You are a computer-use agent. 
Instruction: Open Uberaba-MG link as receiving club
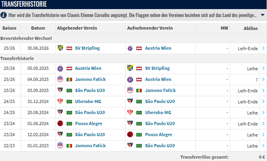point(158,112)
